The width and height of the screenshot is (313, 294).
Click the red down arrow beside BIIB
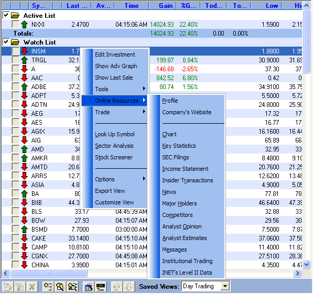(x=24, y=203)
